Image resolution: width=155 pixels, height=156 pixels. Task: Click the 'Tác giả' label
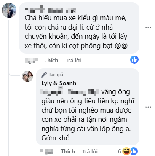tap(56, 75)
